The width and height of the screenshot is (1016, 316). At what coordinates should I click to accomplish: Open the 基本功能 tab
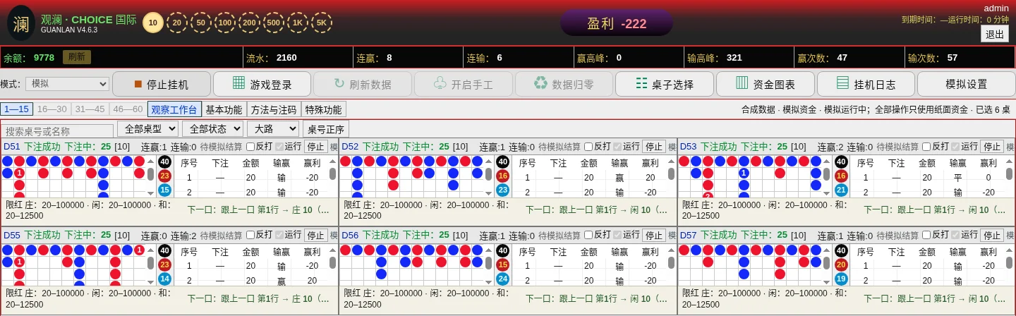click(x=224, y=109)
